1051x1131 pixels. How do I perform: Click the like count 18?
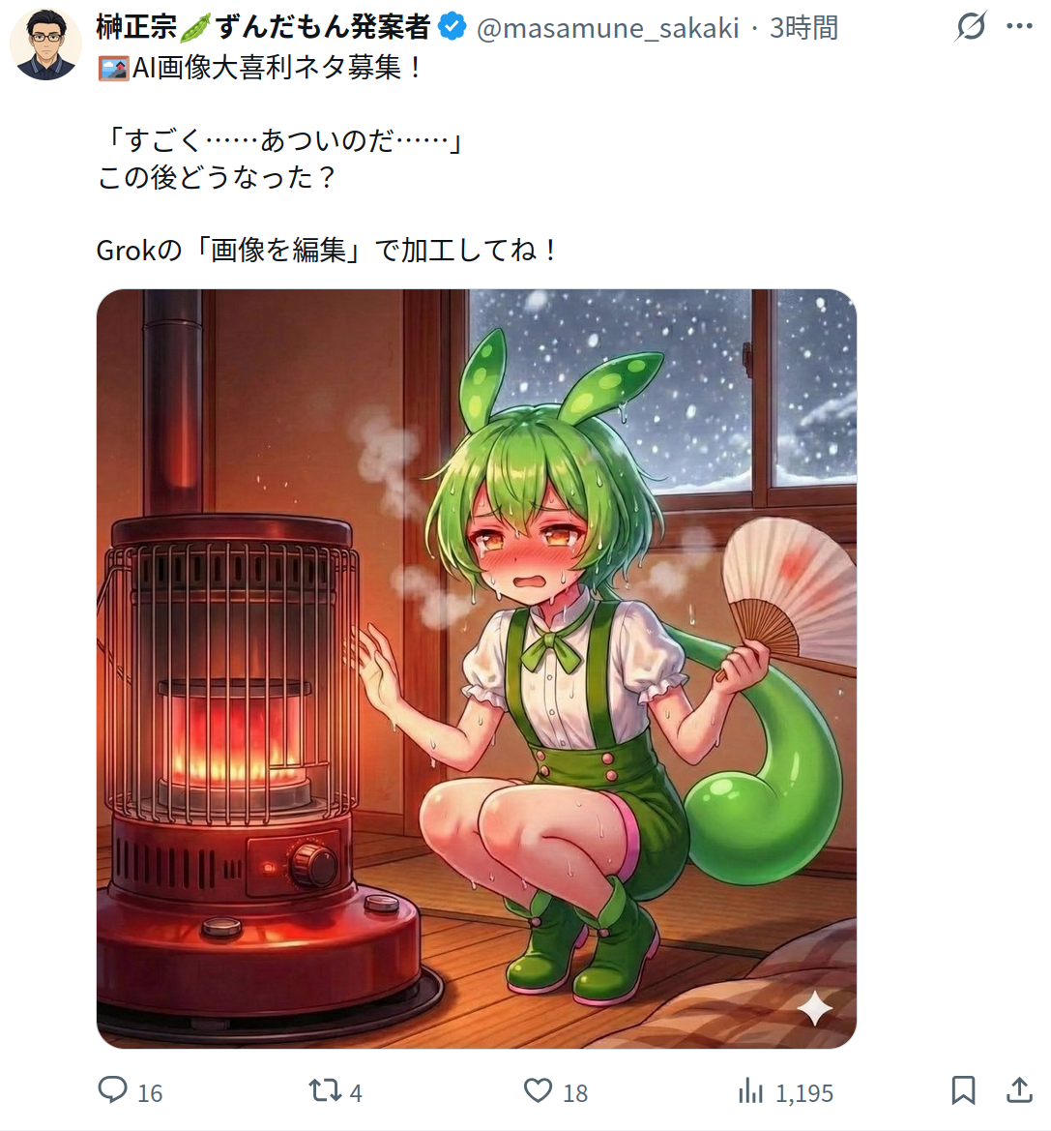pos(575,1093)
